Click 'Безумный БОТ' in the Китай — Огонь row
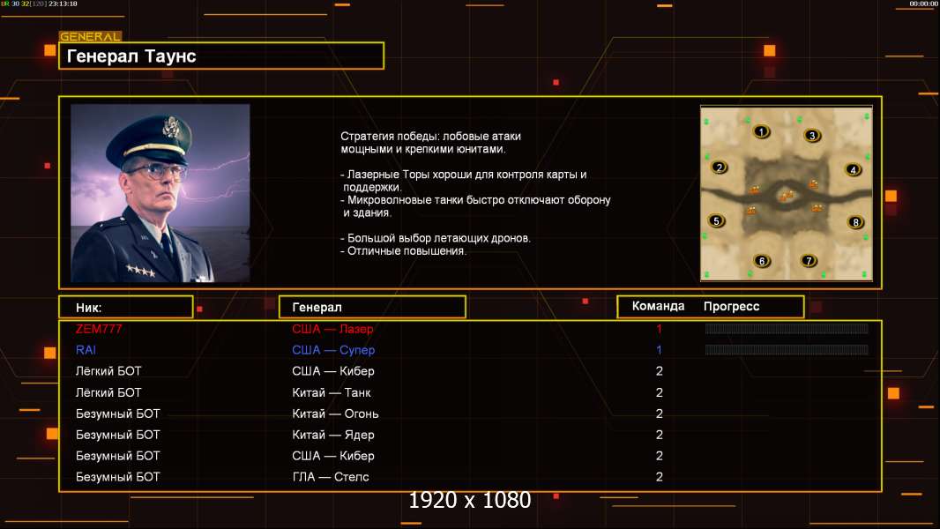This screenshot has width=940, height=529. [x=117, y=414]
